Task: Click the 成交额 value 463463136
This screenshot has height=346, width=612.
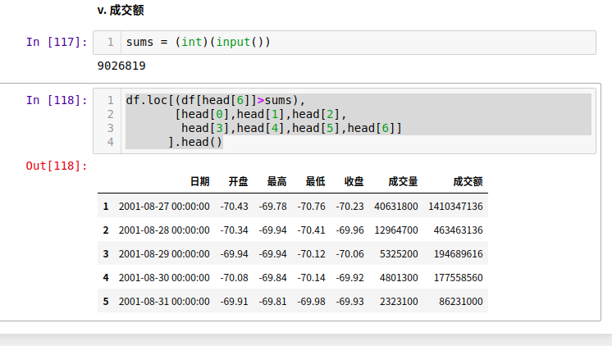Action: [459, 230]
